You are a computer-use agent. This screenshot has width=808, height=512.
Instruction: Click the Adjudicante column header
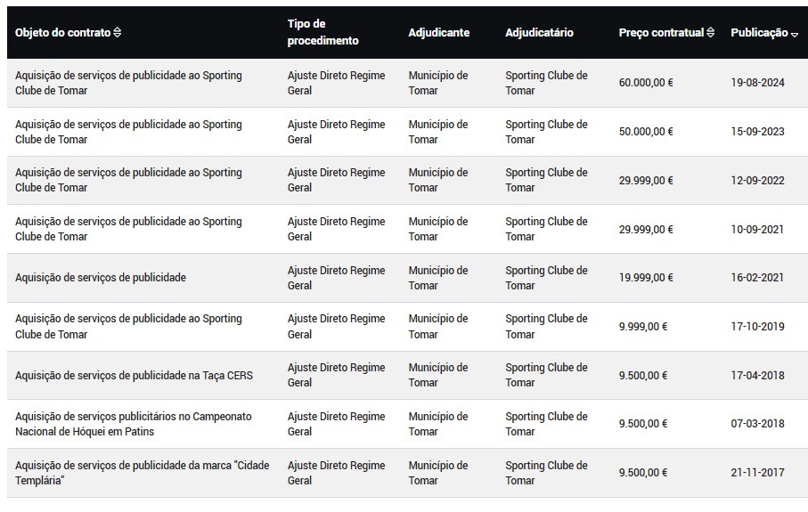[x=438, y=32]
